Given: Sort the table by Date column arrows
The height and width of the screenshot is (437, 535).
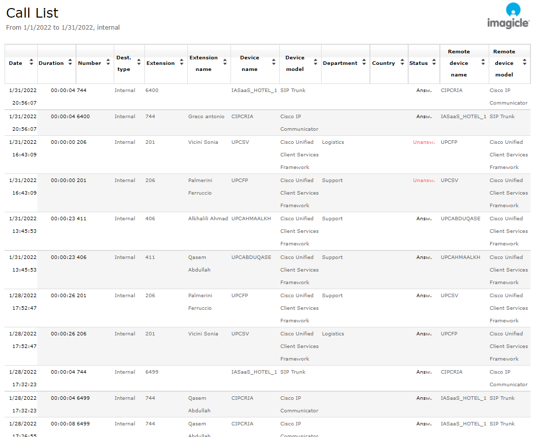Looking at the screenshot, I should tap(31, 63).
